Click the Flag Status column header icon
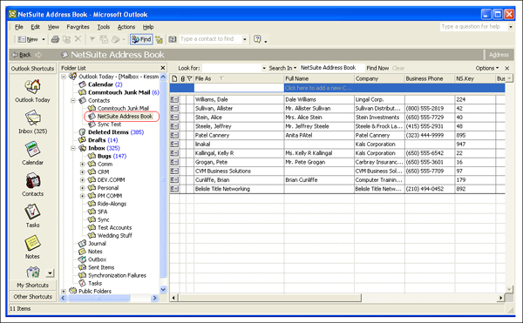The width and height of the screenshot is (523, 323). click(x=189, y=78)
